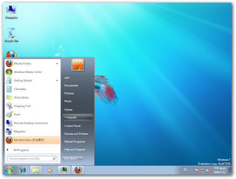Launch the Magnifier icon
Screen dimensions: 236x179
pos(9,131)
